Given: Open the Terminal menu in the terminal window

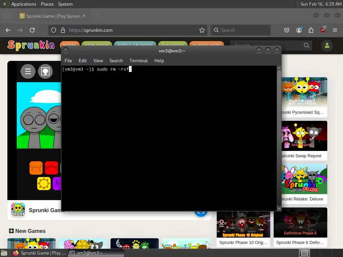Looking at the screenshot, I should [x=138, y=61].
